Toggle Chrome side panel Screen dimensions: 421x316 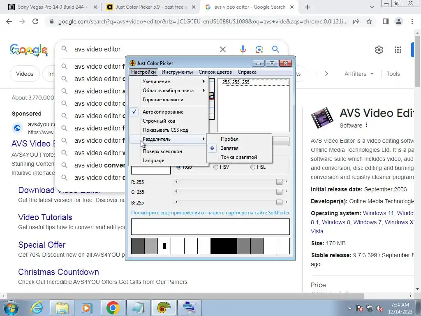[x=386, y=21]
